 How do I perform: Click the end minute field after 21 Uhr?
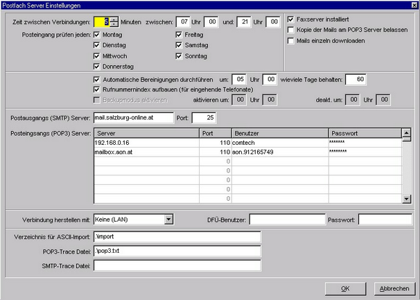tap(273, 22)
